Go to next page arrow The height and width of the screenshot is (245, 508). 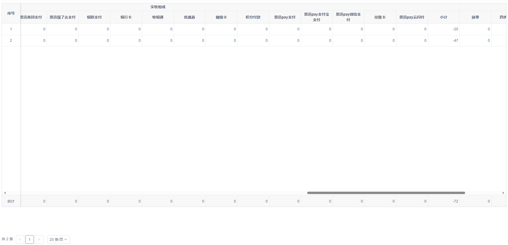coord(39,239)
